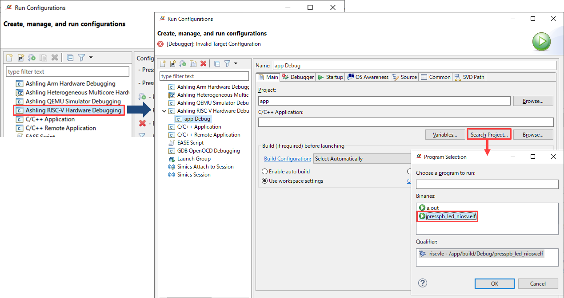Click Cancel in Program Selection dialog

538,284
